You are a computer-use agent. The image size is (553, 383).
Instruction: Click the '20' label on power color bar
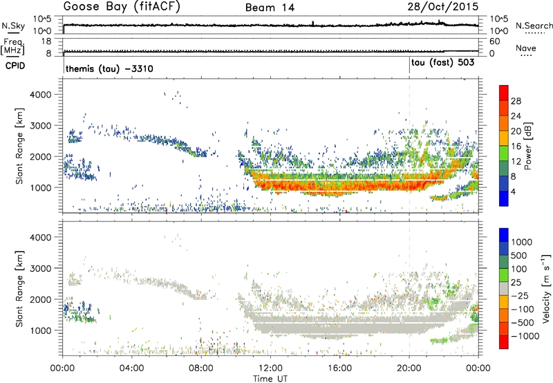(x=516, y=131)
